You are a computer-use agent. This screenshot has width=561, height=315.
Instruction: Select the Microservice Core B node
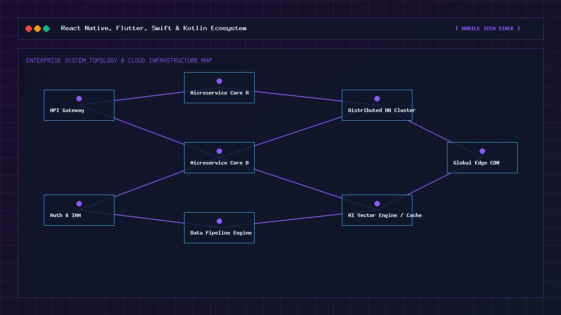click(219, 157)
